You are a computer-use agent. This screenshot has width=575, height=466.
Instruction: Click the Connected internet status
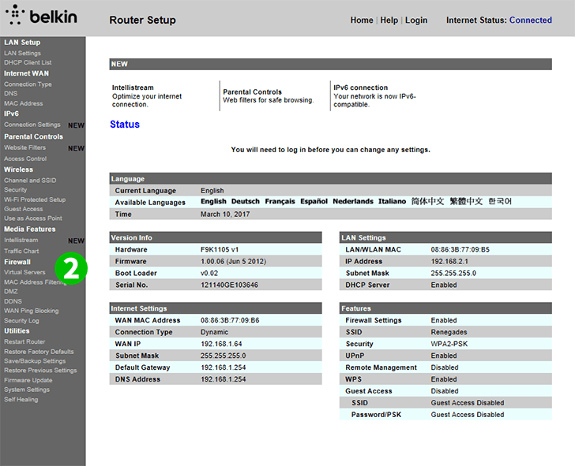click(531, 21)
